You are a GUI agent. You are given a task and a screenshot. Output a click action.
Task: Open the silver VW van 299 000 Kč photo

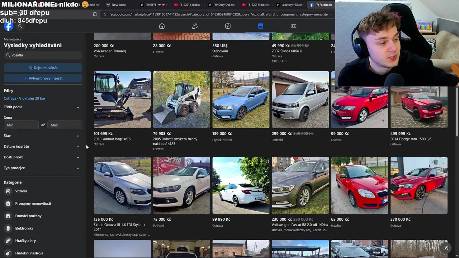point(300,100)
